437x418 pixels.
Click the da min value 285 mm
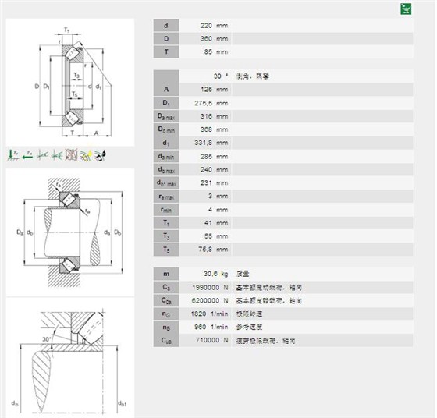(214, 157)
